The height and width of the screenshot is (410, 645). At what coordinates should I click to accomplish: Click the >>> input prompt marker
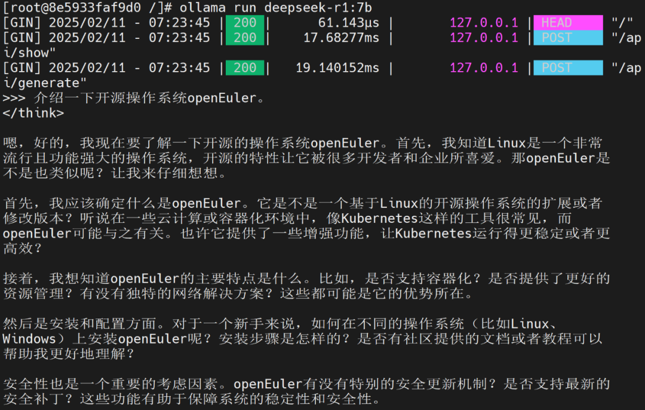[x=14, y=98]
